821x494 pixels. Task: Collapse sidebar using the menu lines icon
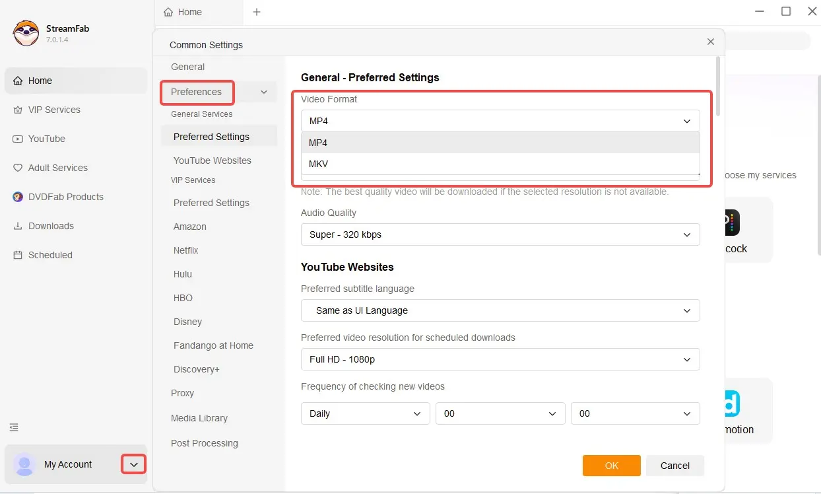pos(14,427)
